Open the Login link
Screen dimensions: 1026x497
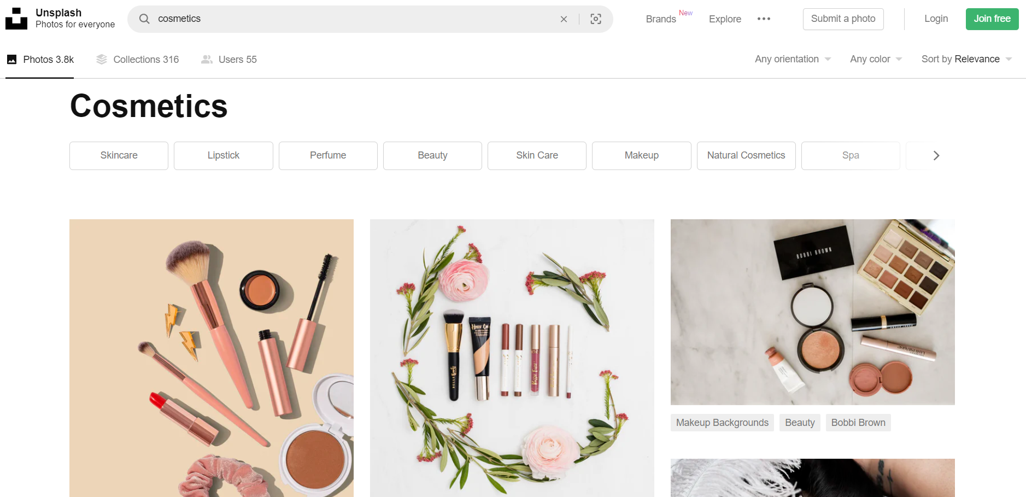(936, 19)
